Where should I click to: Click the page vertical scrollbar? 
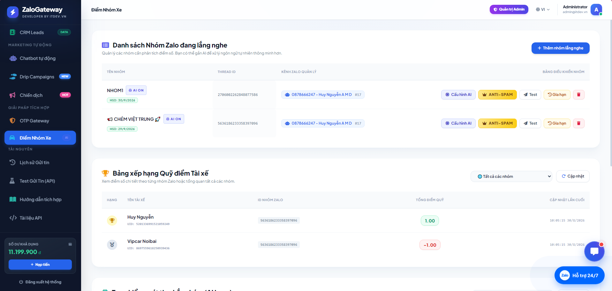click(610, 92)
